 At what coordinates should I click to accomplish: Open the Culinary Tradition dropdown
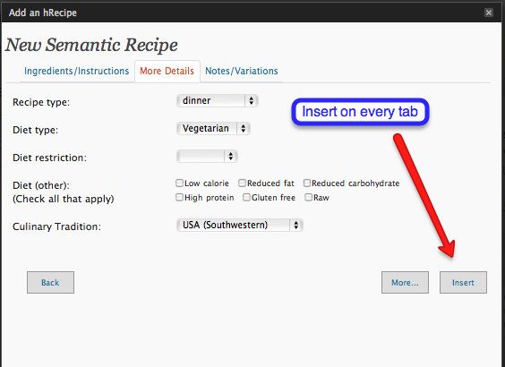pyautogui.click(x=240, y=225)
